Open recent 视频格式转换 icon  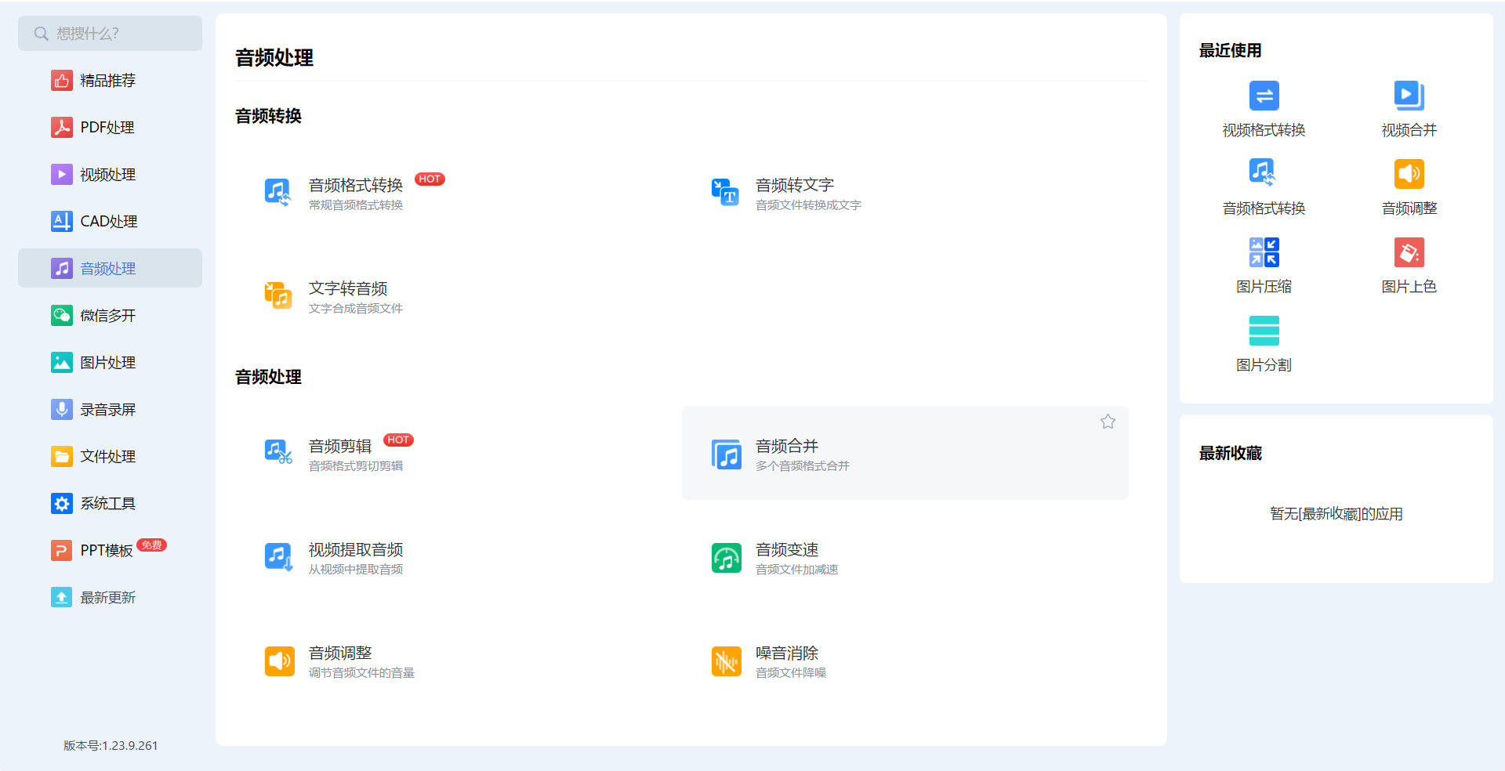coord(1264,96)
